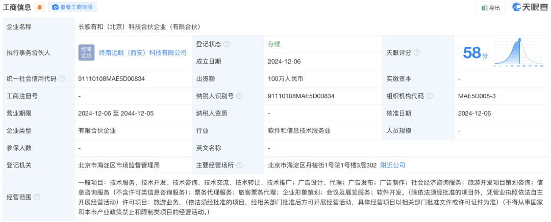551x222 pixels.
Task: Export data with the 导出 button
Action: click(491, 8)
